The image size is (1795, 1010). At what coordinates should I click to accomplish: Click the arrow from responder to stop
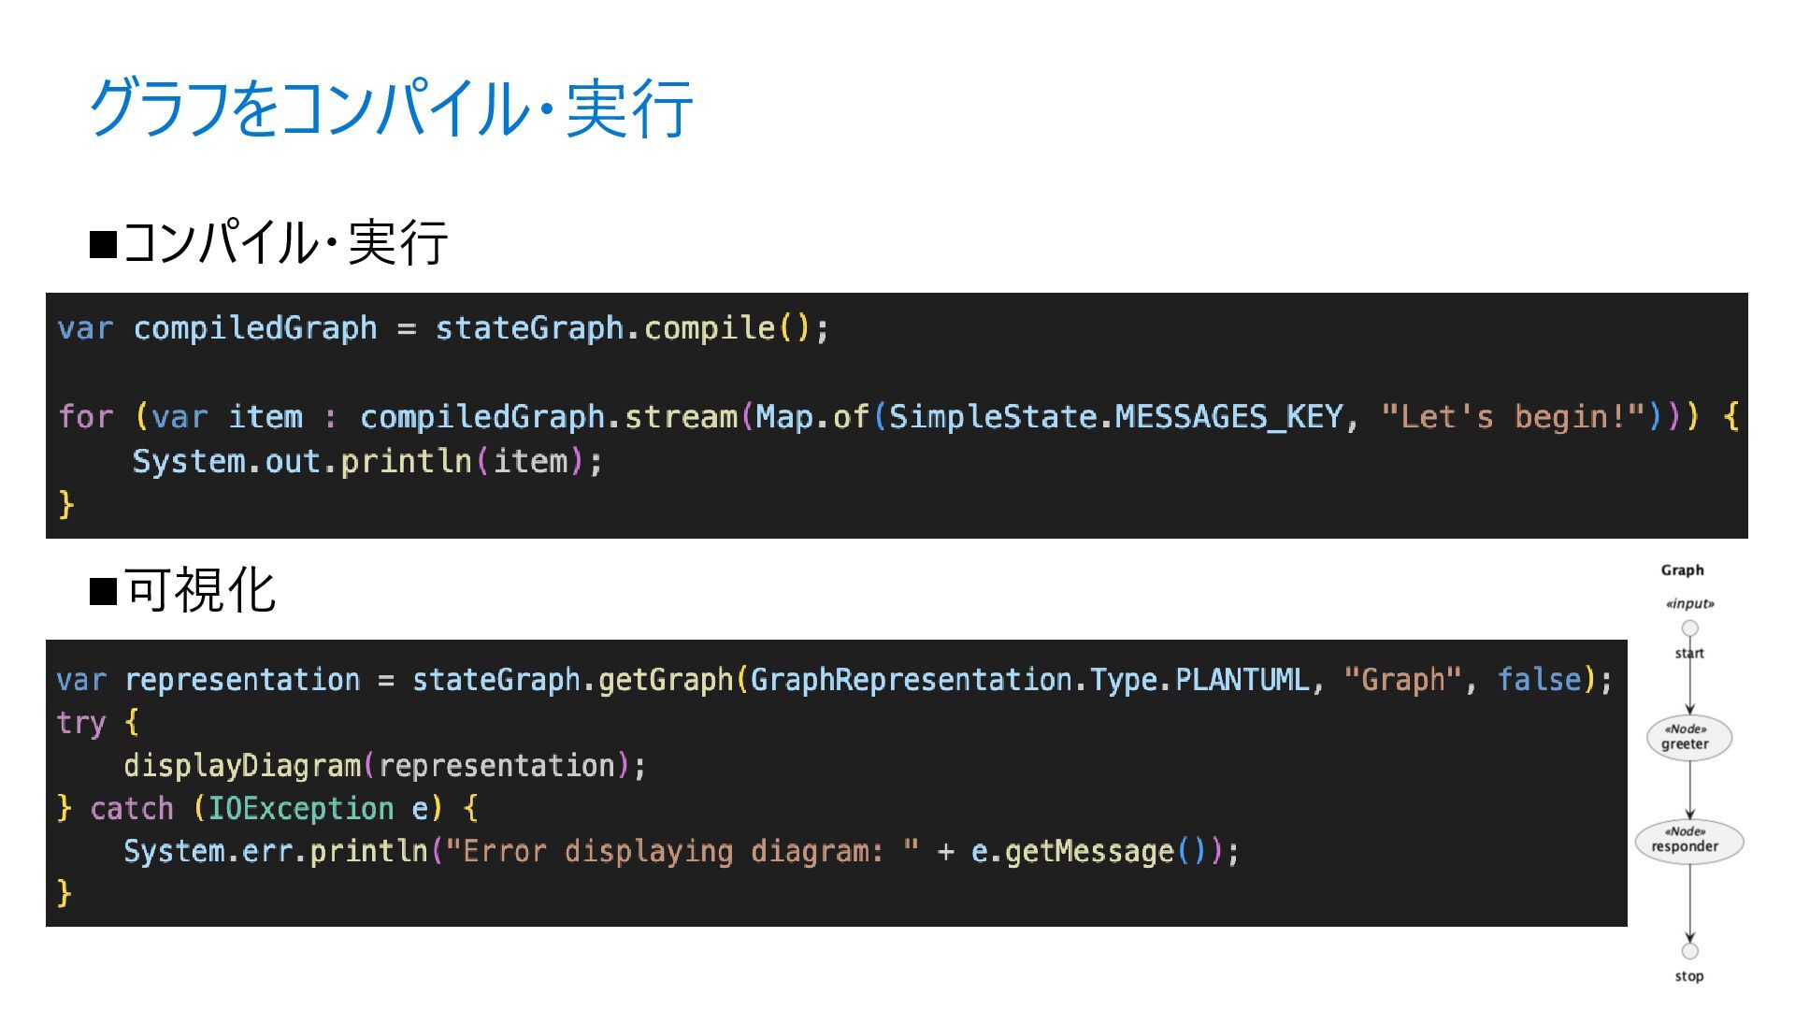pos(1689,903)
